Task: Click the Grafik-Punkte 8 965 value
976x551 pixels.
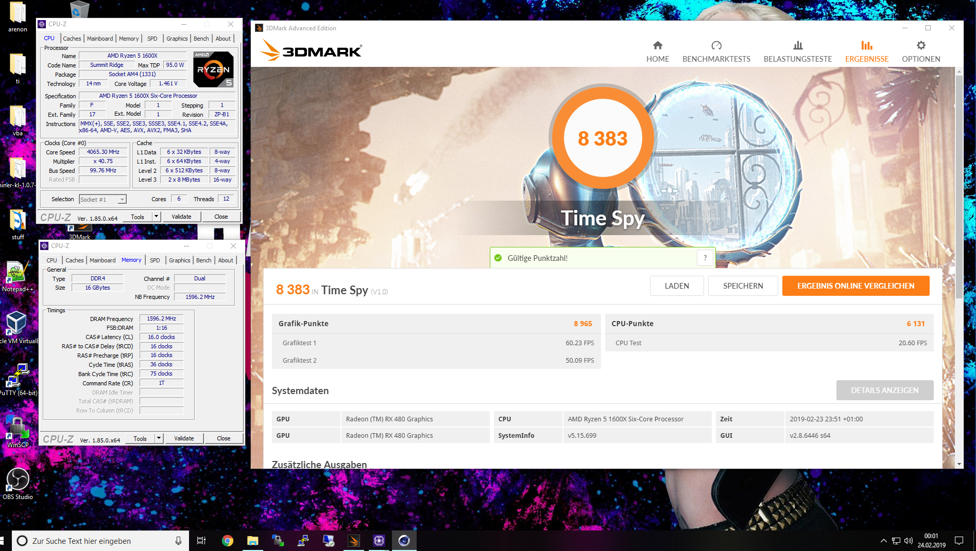Action: click(583, 324)
